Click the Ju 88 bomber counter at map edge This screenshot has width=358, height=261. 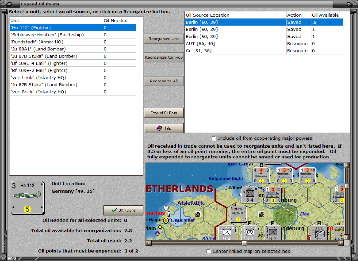(339, 233)
